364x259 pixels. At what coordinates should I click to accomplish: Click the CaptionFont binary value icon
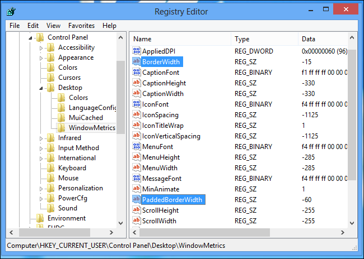(x=137, y=72)
